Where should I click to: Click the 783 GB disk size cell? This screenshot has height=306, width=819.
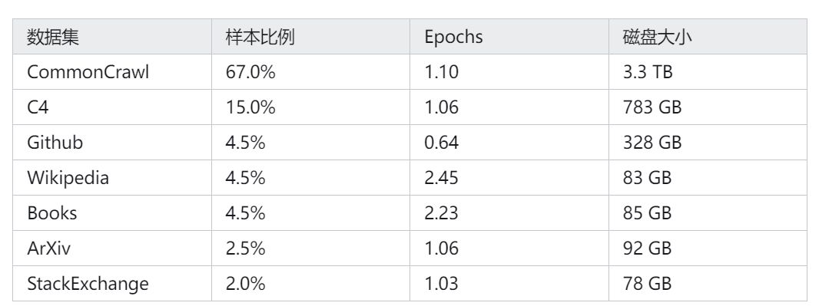point(708,107)
